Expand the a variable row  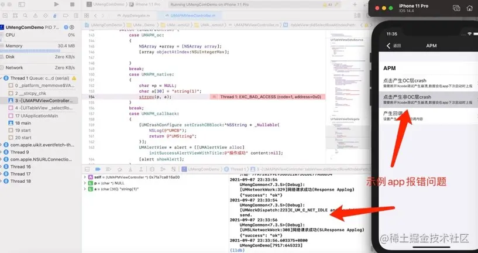coord(85,189)
